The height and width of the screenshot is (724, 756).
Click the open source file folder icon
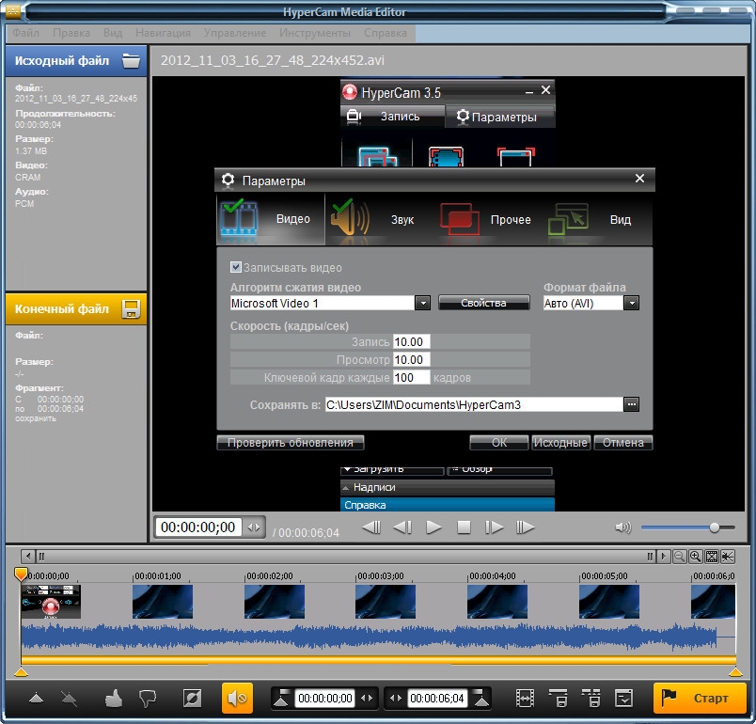(x=131, y=61)
